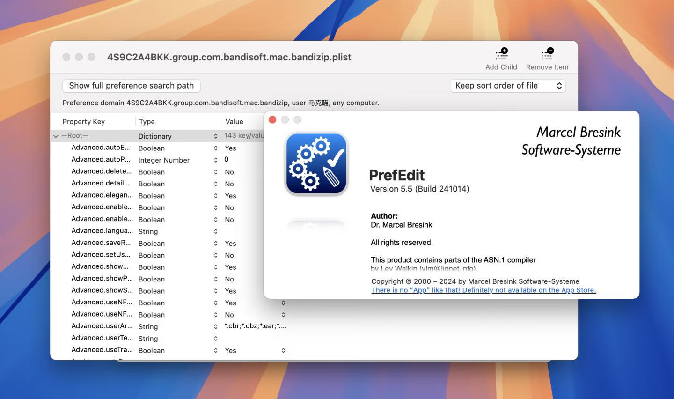Click the '143 key/value' entry of Root

click(244, 135)
